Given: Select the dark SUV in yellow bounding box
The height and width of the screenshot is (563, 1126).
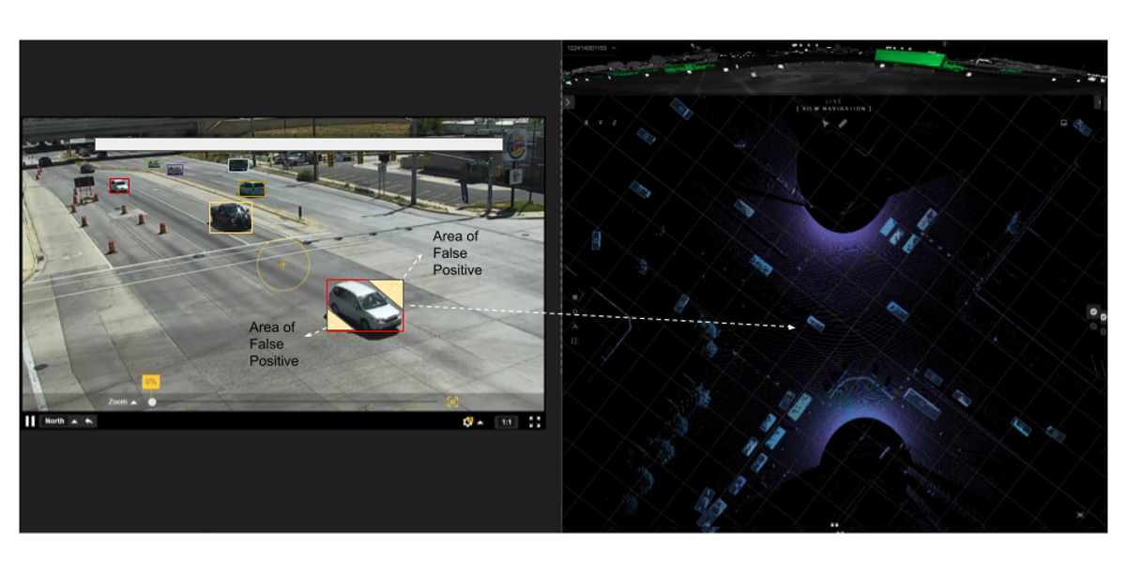Looking at the screenshot, I should click(x=231, y=218).
